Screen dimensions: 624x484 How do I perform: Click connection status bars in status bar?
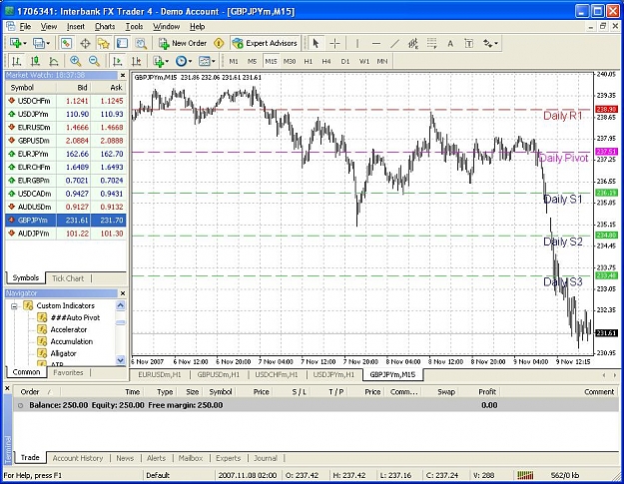[525, 475]
